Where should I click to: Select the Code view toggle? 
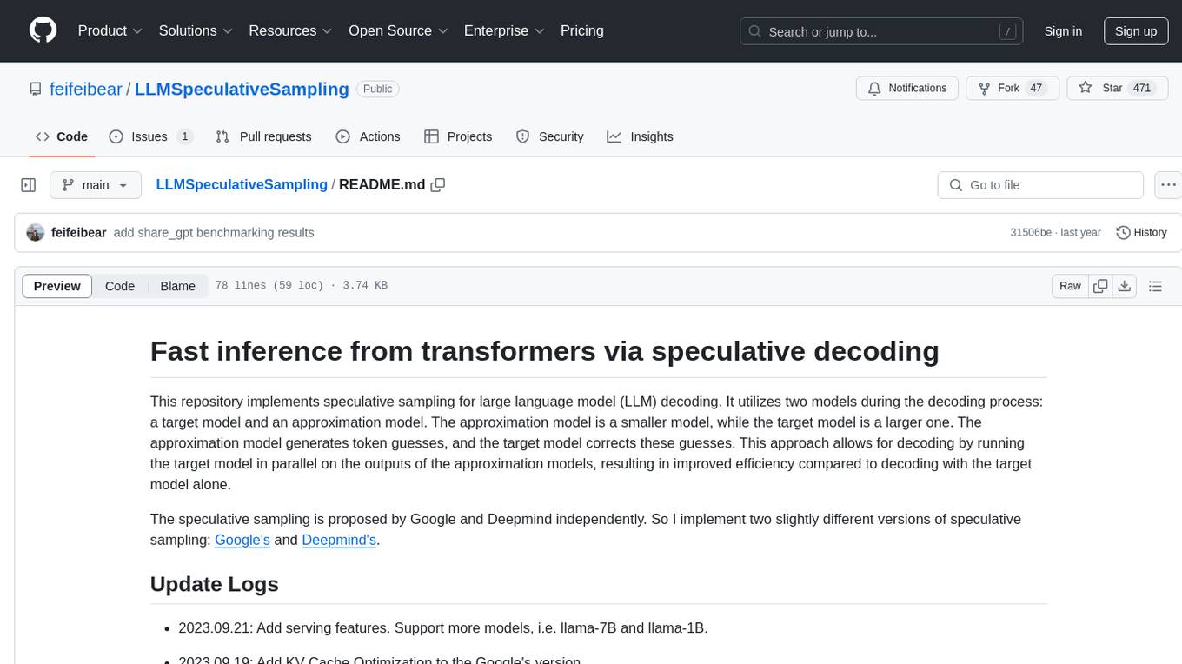[120, 286]
